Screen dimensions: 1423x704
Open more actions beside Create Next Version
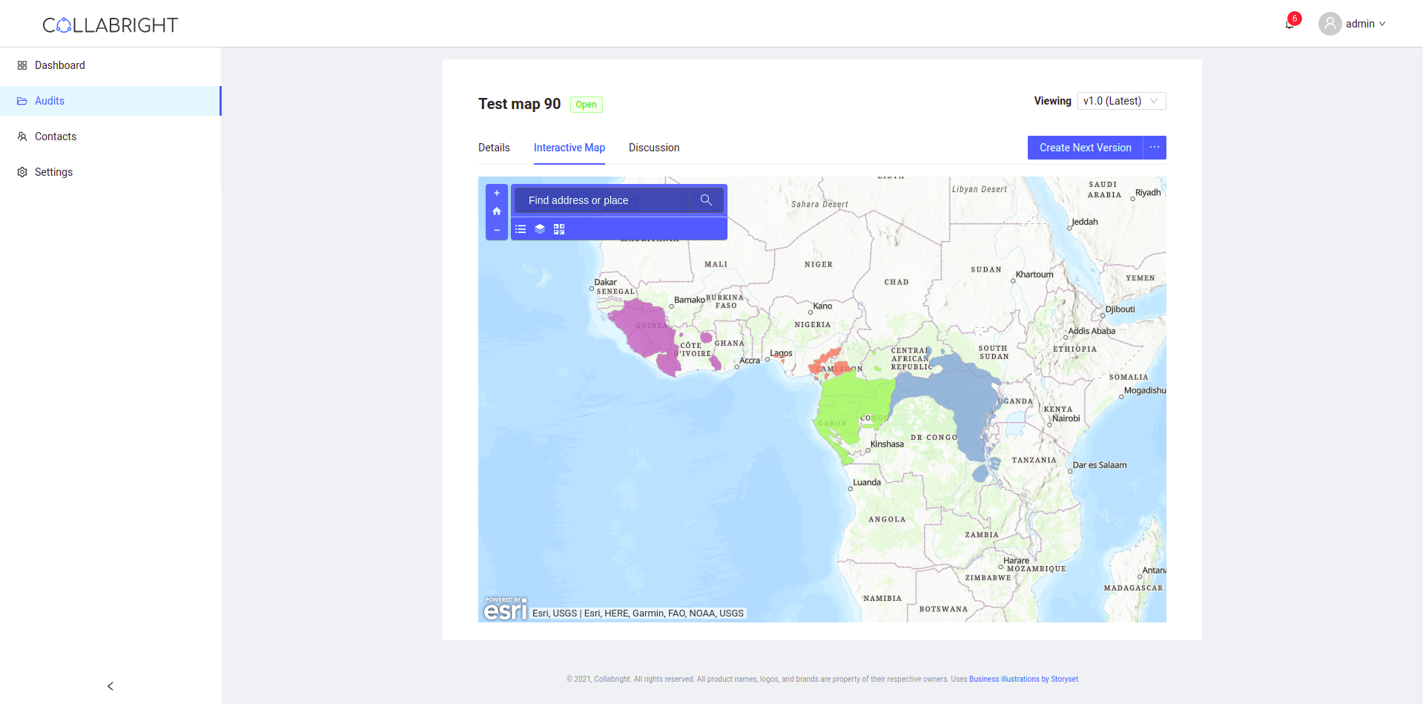click(1155, 148)
